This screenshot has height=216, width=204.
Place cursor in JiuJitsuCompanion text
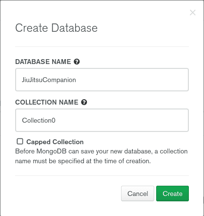tap(49, 80)
